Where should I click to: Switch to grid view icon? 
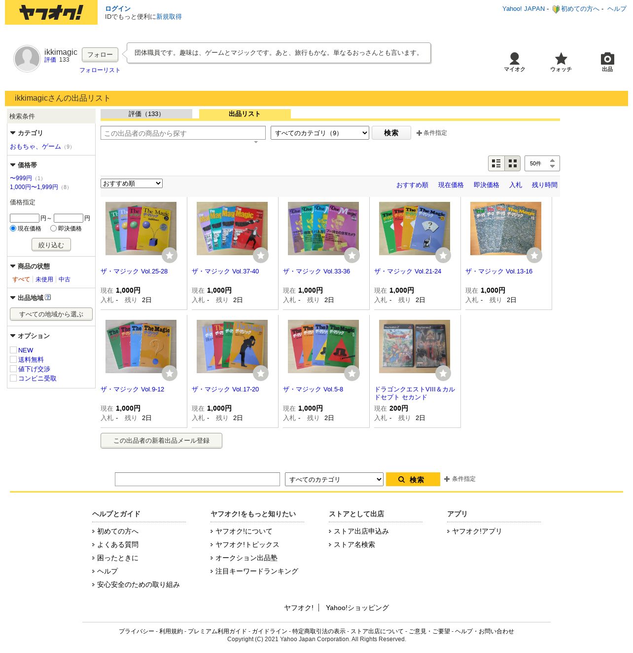point(513,163)
